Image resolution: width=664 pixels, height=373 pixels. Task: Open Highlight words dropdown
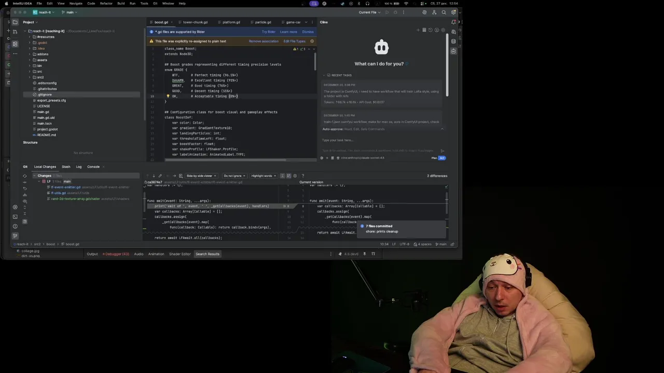263,176
